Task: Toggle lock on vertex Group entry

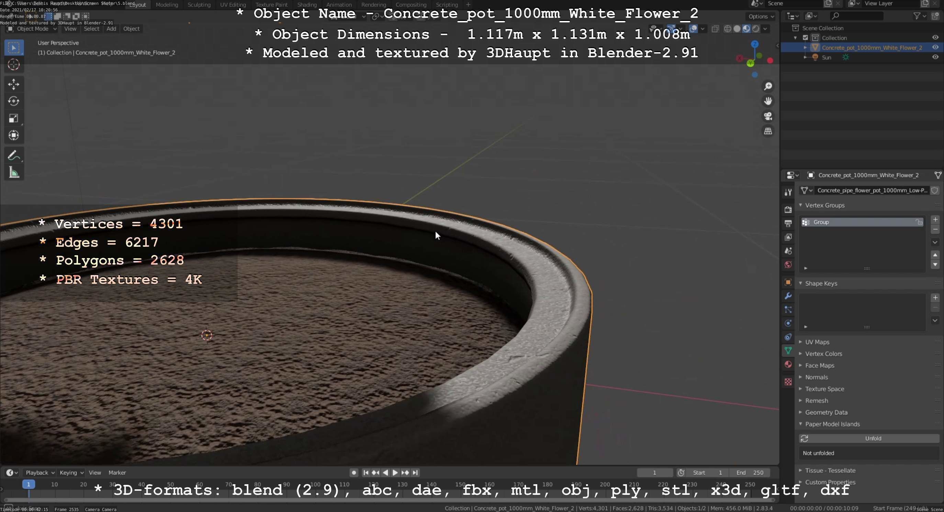Action: (919, 222)
